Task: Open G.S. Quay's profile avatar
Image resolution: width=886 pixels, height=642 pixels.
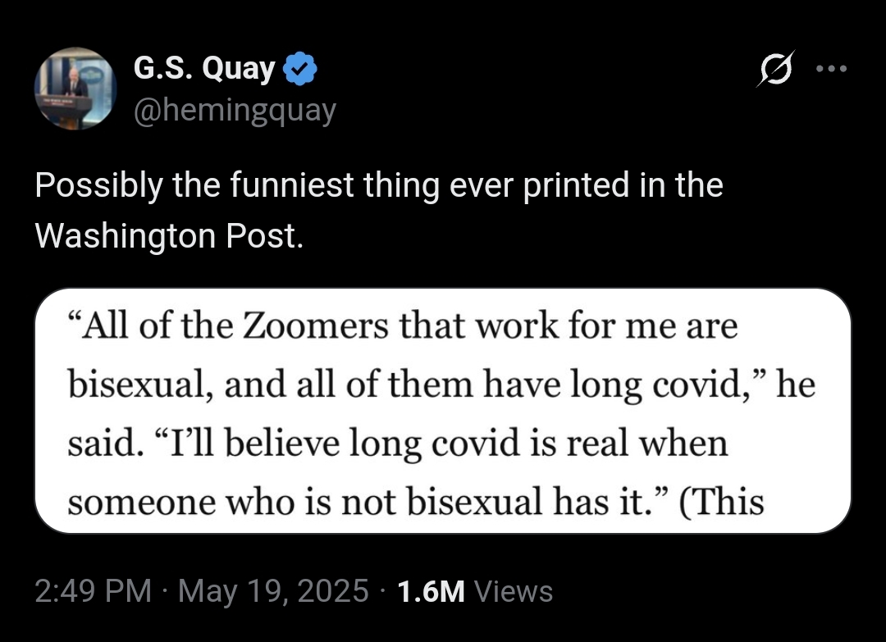Action: [75, 89]
